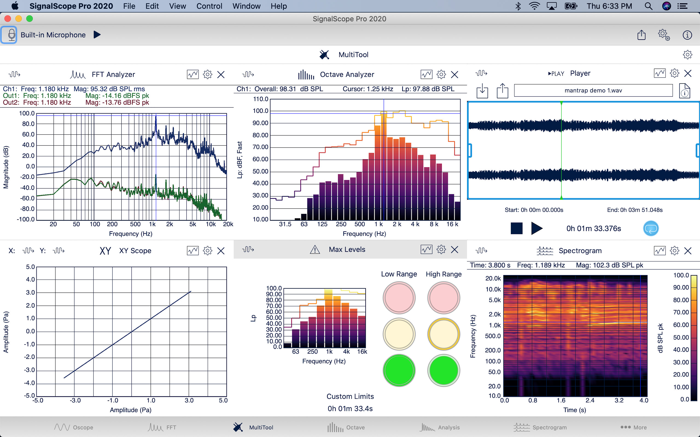This screenshot has height=437, width=700.
Task: Open Octave Analyzer settings gear
Action: (x=441, y=75)
